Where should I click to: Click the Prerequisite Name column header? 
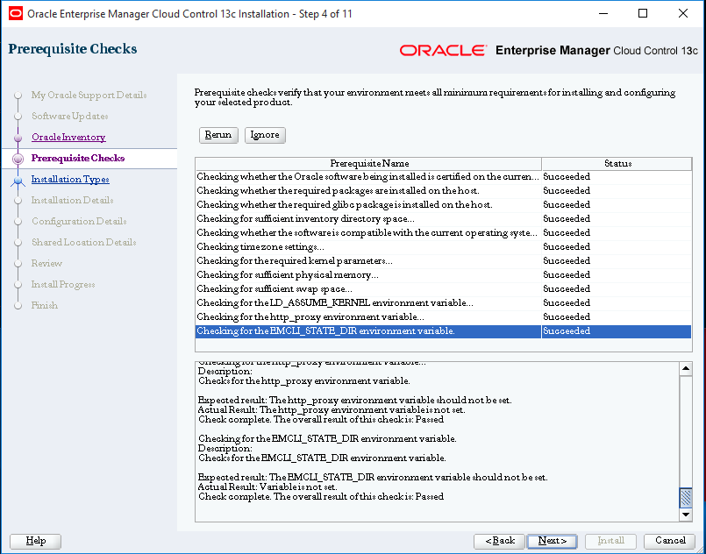368,163
